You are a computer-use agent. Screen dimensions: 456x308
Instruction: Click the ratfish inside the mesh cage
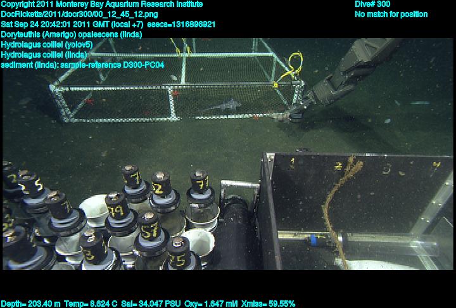(223, 105)
